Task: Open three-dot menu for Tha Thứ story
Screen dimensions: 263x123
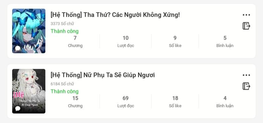Action: 246,15
